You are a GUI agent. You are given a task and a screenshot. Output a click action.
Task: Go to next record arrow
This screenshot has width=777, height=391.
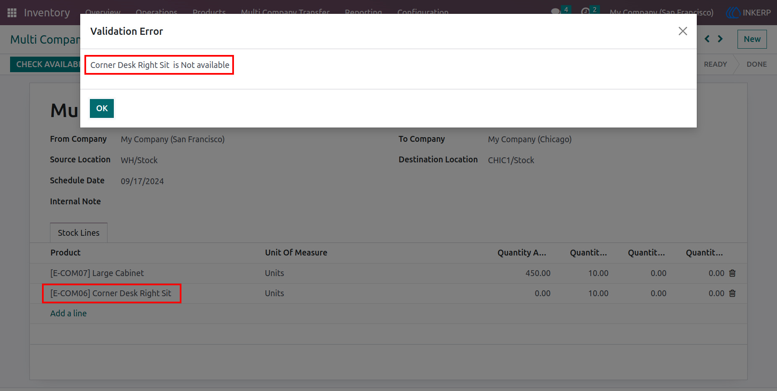click(x=720, y=39)
